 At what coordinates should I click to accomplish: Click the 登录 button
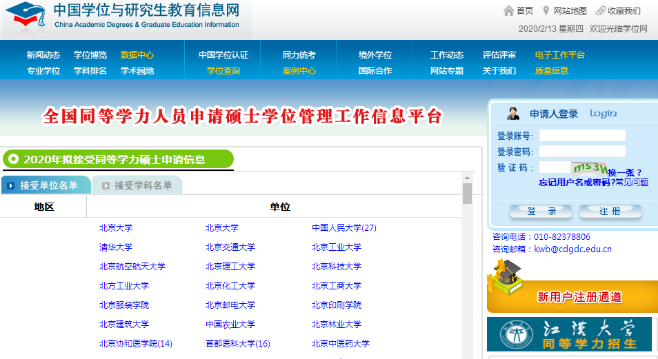pos(541,212)
